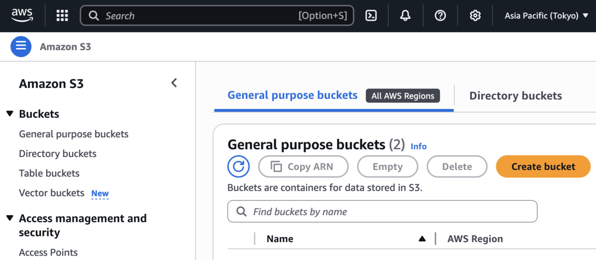Click the All AWS Regions badge
The image size is (596, 260).
click(403, 96)
